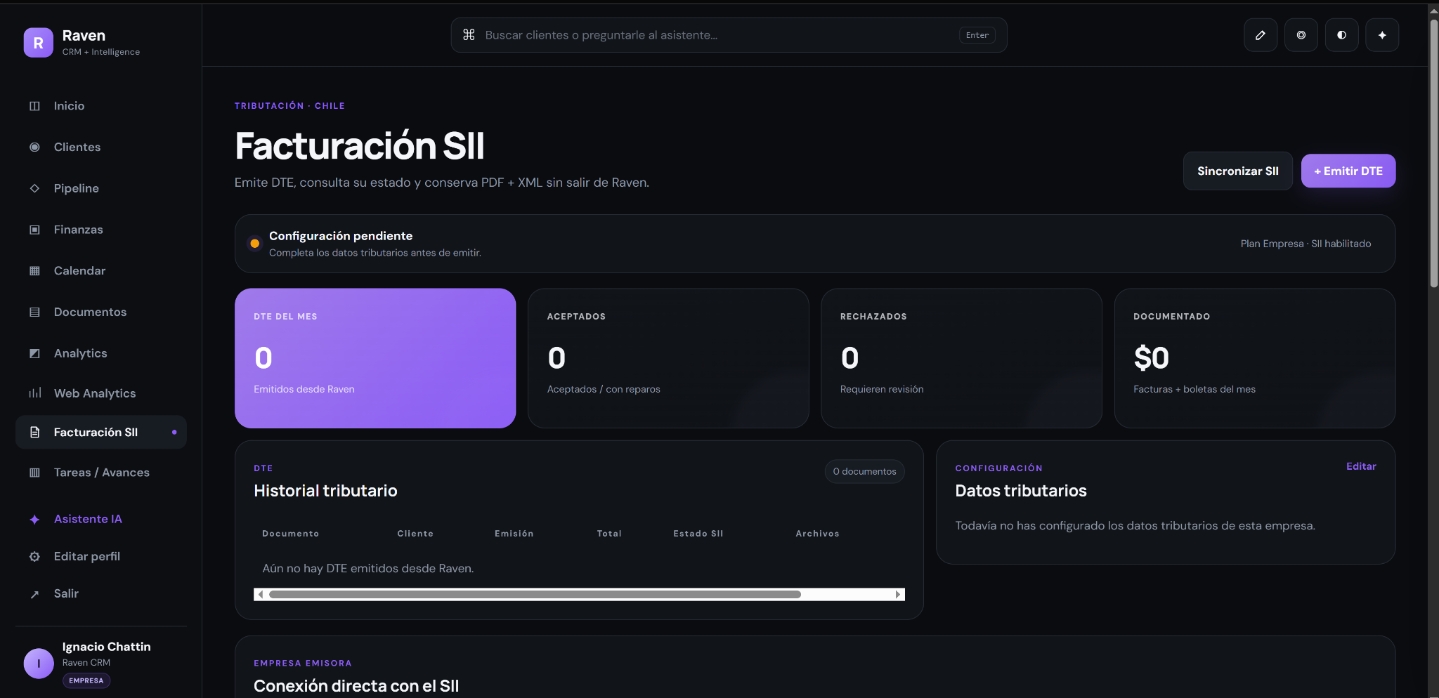The image size is (1439, 698).
Task: Click the Estado SII column header
Action: (x=698, y=534)
